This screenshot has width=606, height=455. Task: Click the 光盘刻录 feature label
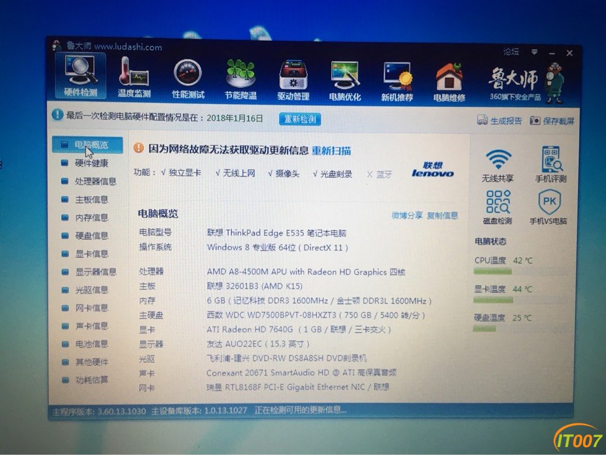pyautogui.click(x=336, y=174)
